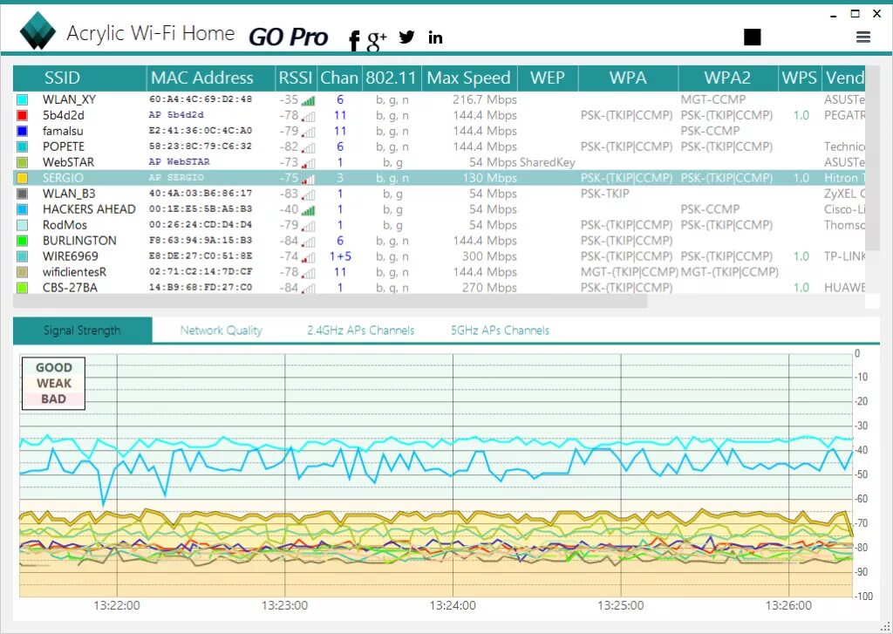Click the horizontal scrollbar under the network list
The height and width of the screenshot is (634, 893).
[331, 302]
